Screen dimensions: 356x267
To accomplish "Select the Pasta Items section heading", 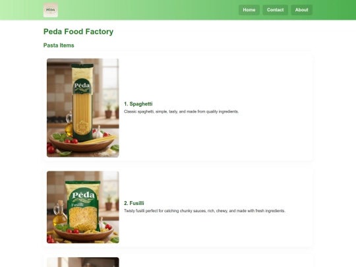I will click(x=59, y=45).
